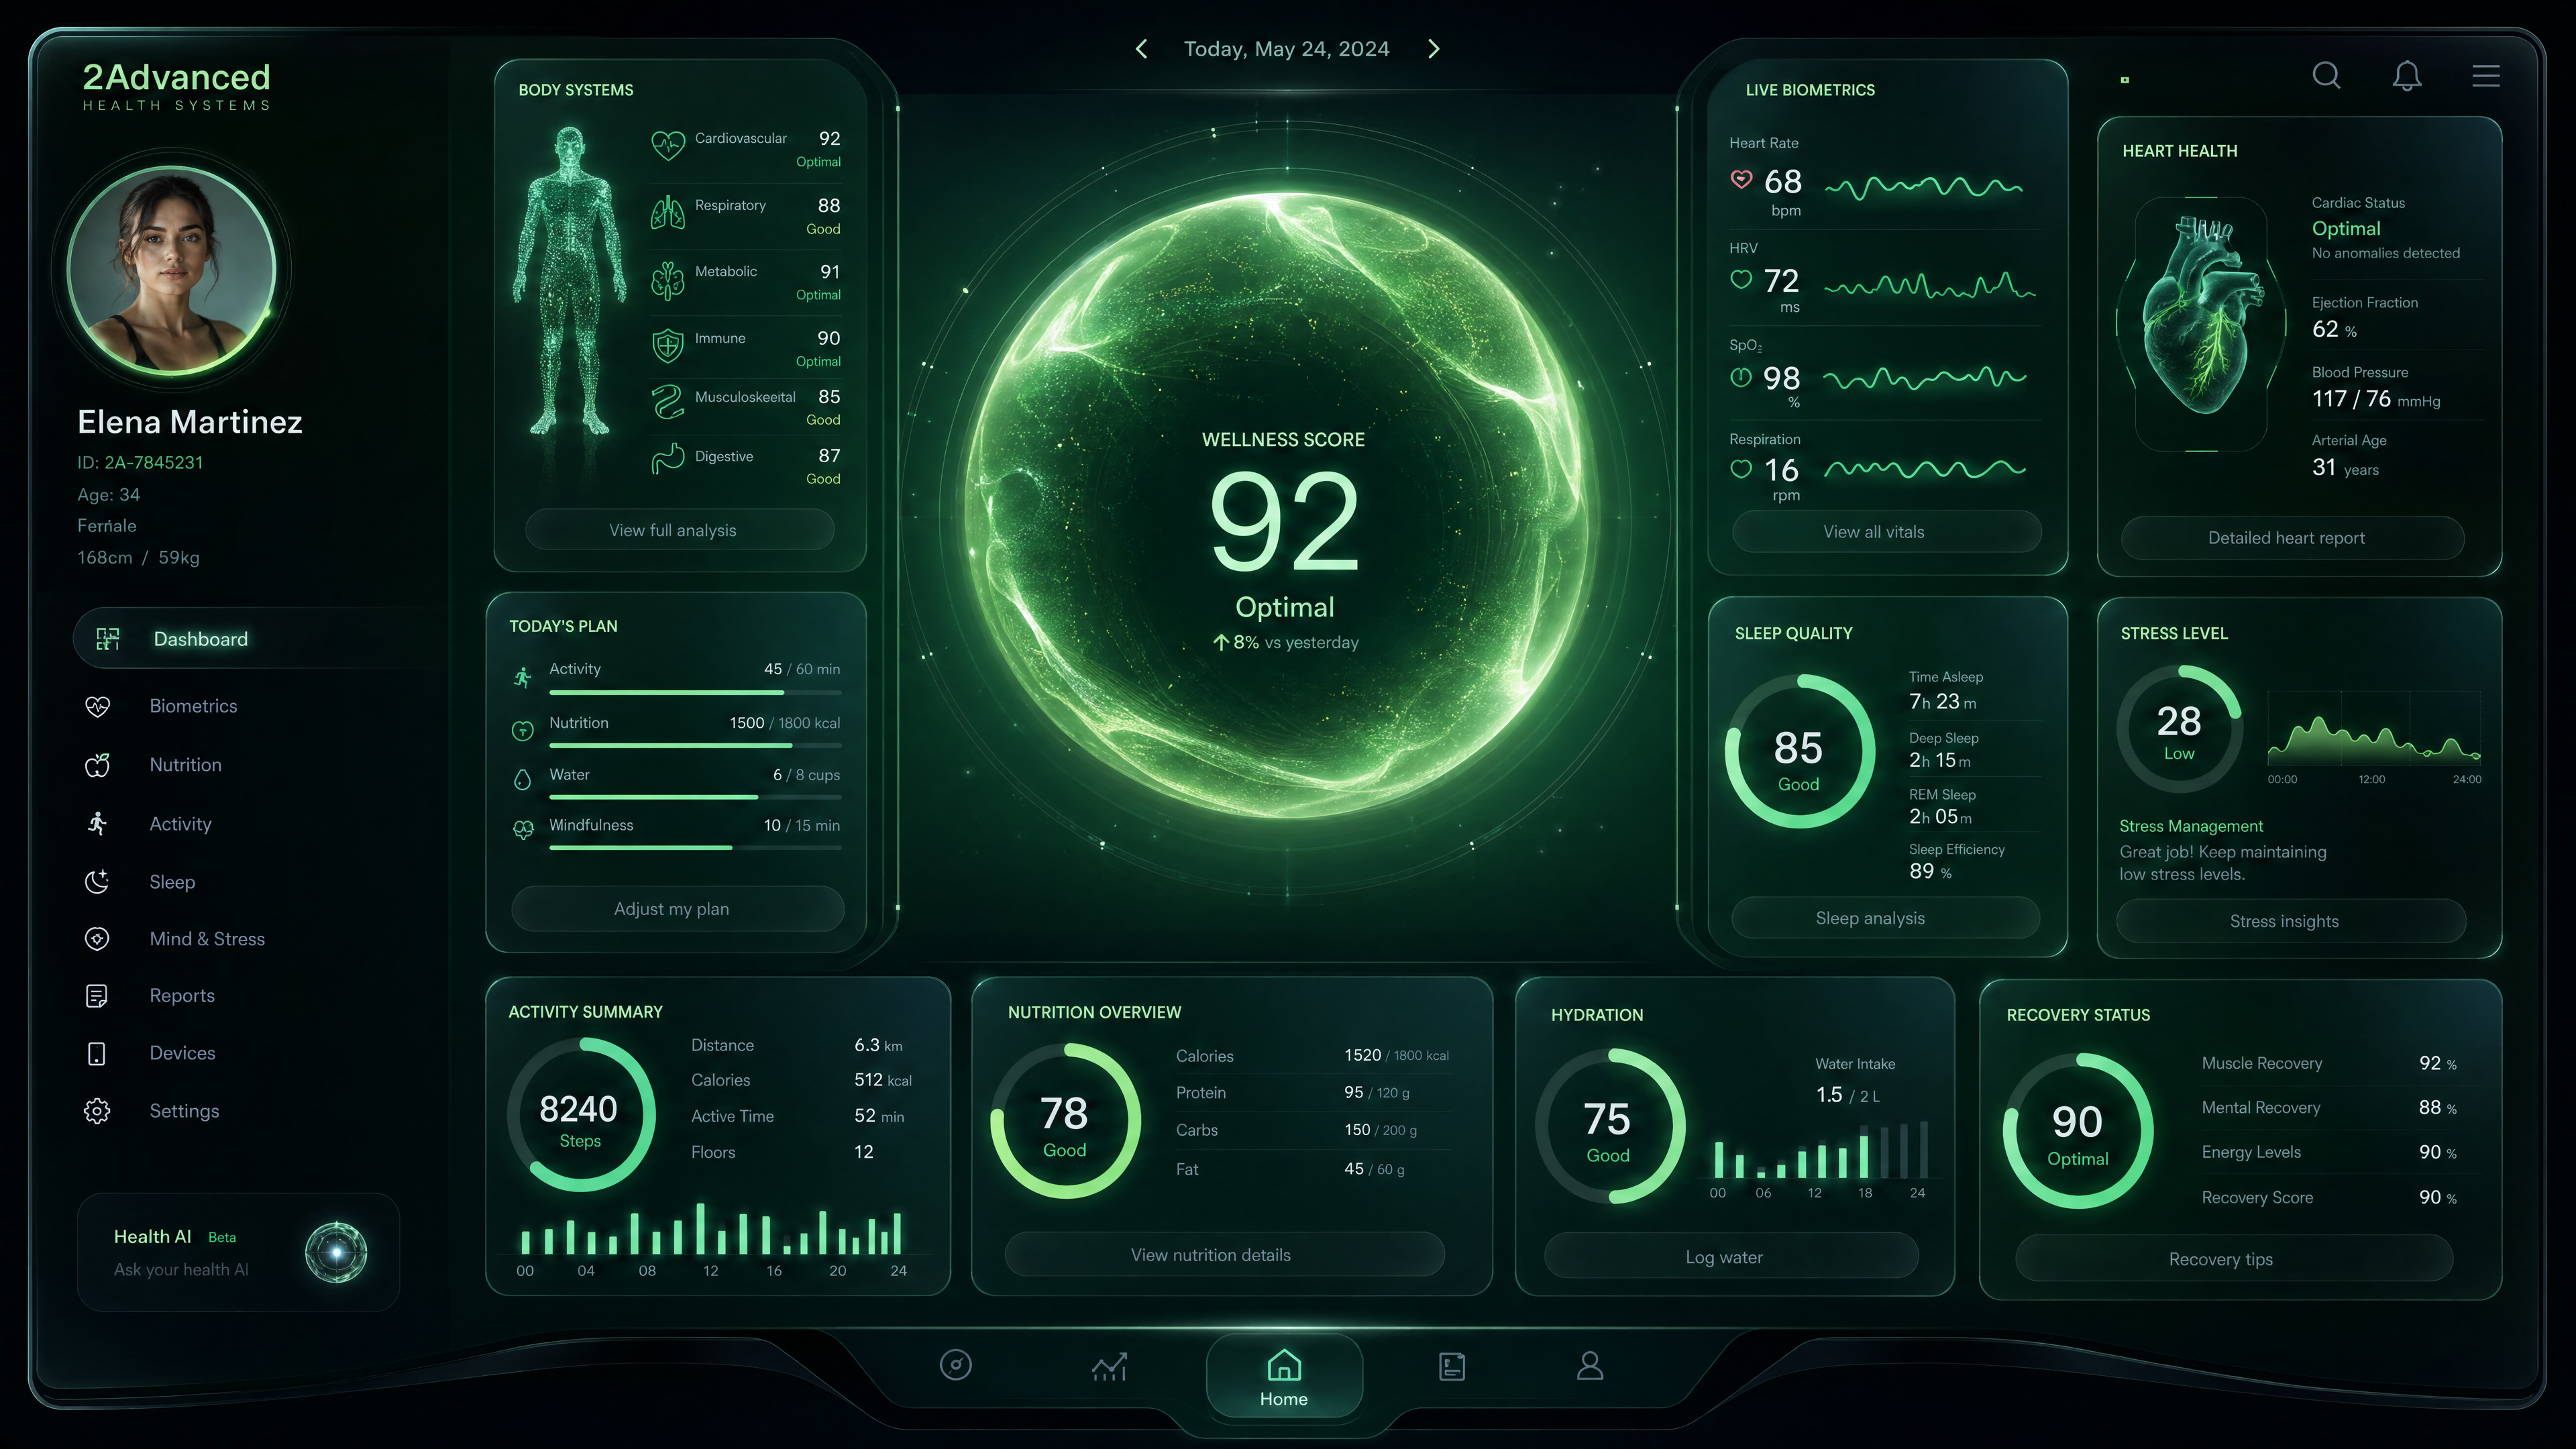The image size is (2576, 1449).
Task: Click the Digestive stomach icon
Action: (668, 459)
